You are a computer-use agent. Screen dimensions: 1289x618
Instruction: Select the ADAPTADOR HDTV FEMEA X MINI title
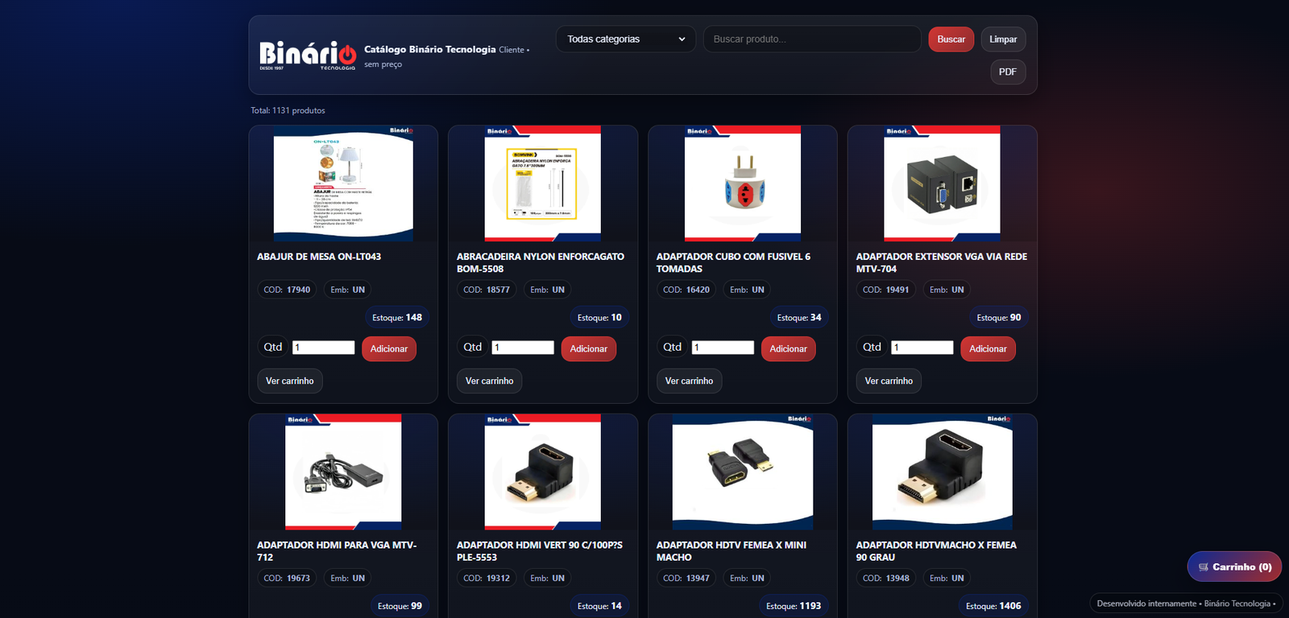pyautogui.click(x=732, y=551)
